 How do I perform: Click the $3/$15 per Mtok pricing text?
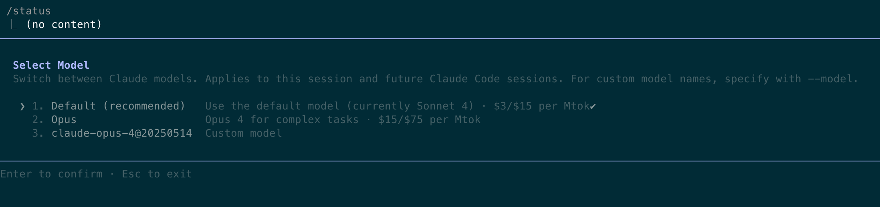542,106
